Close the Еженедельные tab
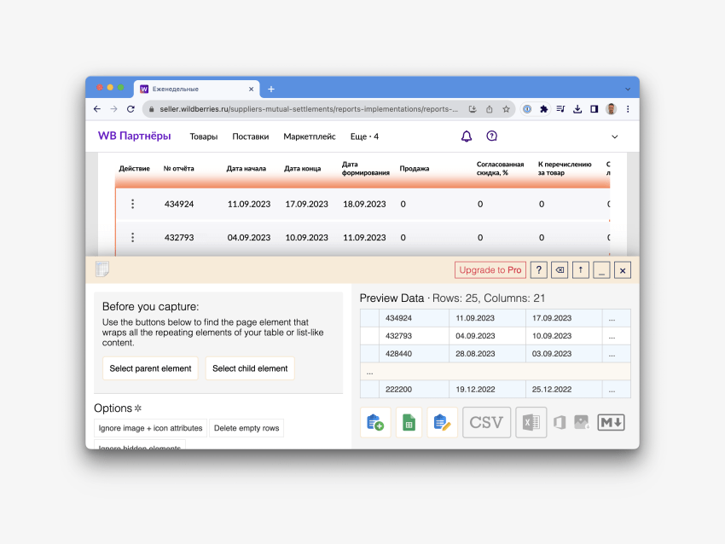The height and width of the screenshot is (544, 725). pyautogui.click(x=251, y=90)
